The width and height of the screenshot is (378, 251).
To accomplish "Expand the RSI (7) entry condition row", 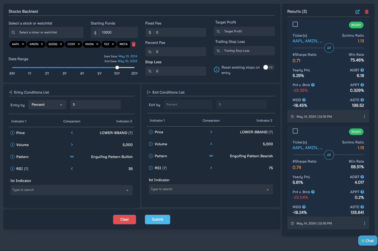I will click(x=12, y=169).
